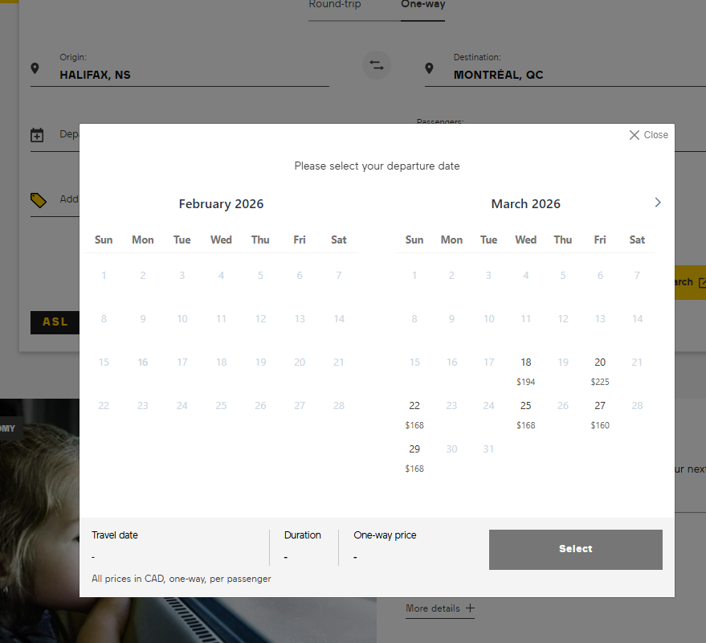The image size is (706, 643).
Task: Switch to the One-way tab
Action: pos(422,3)
